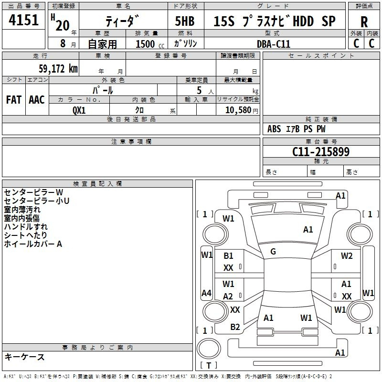Select the model code DBA-C11

coord(274,44)
